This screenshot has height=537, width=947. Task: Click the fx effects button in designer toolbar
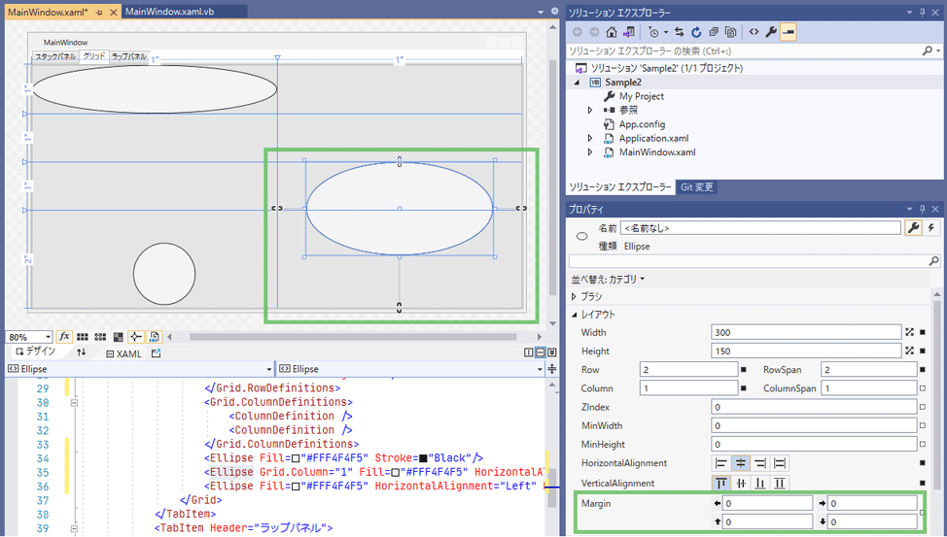(x=65, y=337)
